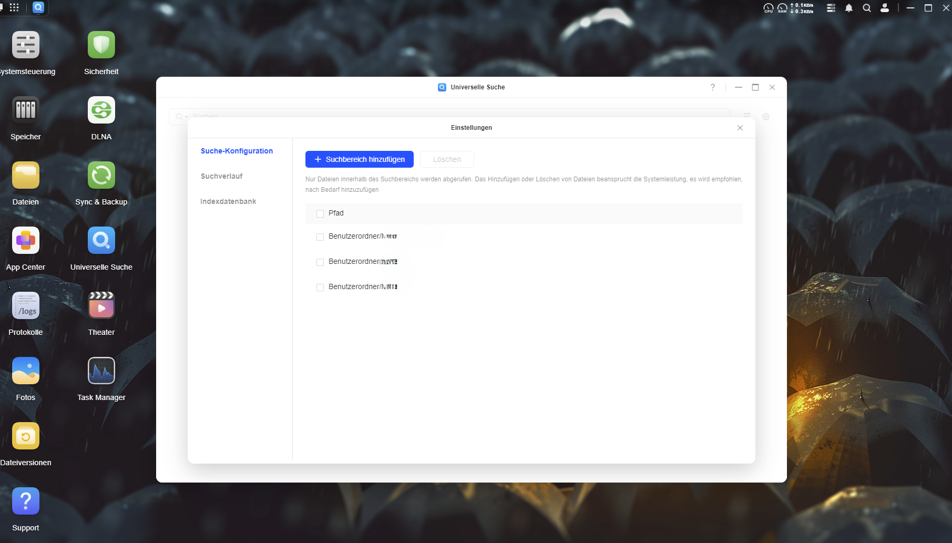Open the task list icon in top bar
This screenshot has height=543, width=952.
click(x=831, y=8)
